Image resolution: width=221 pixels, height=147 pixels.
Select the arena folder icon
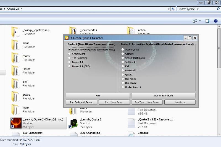pyautogui.click(x=15, y=45)
